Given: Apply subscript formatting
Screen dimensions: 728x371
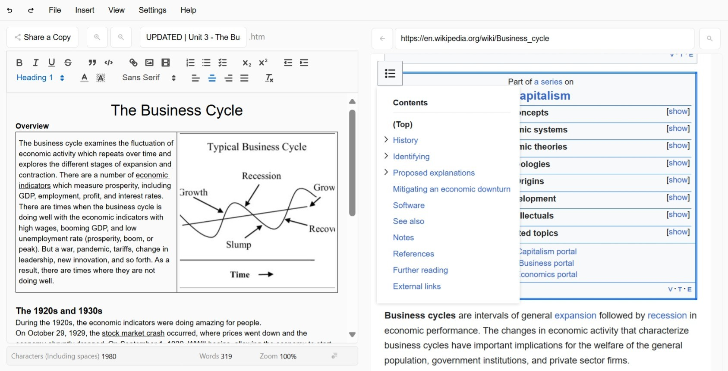Looking at the screenshot, I should coord(246,63).
